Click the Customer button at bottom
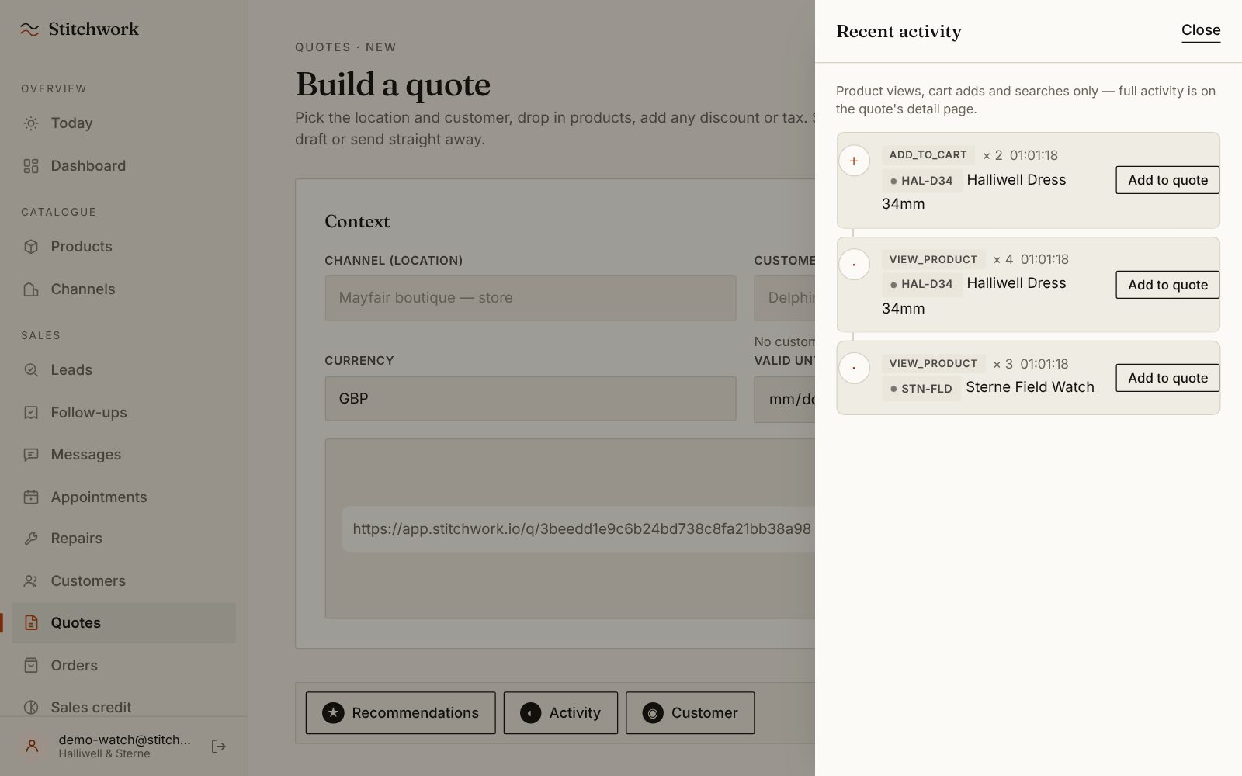 (690, 713)
